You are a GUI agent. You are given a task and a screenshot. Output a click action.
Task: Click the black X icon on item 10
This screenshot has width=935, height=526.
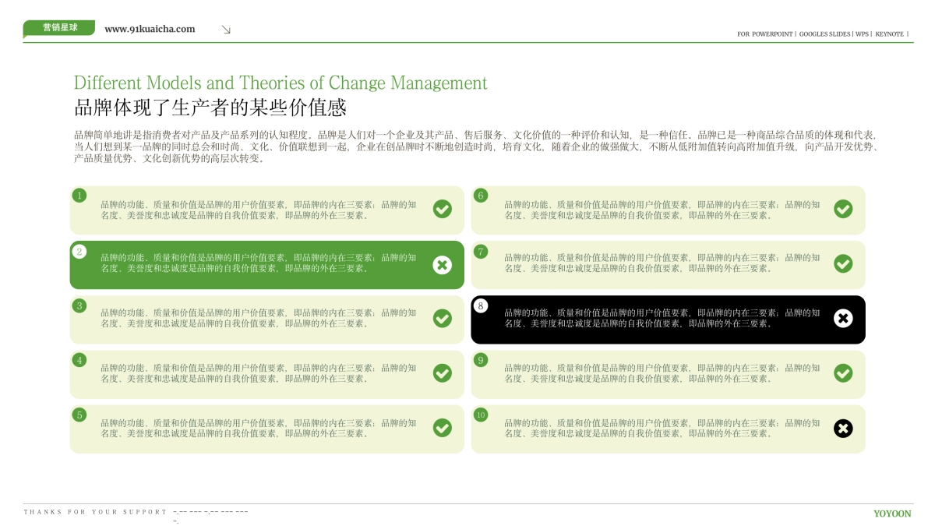pyautogui.click(x=843, y=428)
